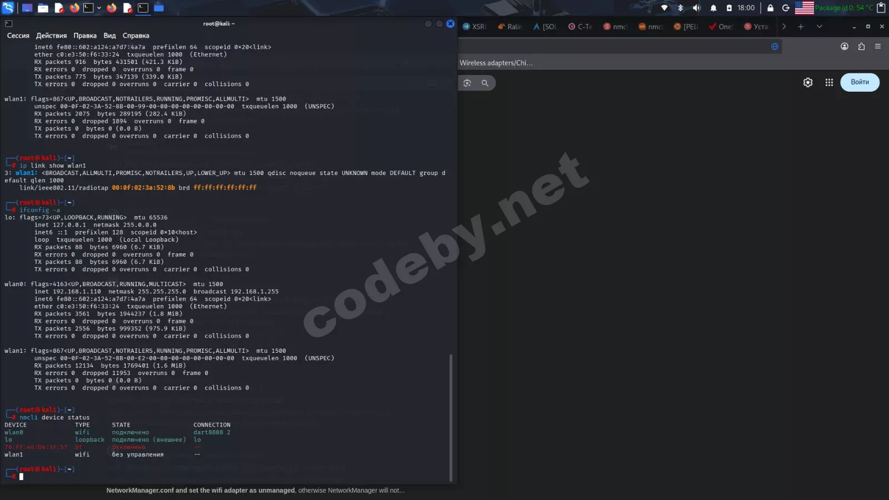Switch to the running Firefox window in the taskbar
The height and width of the screenshot is (500, 889).
coord(112,8)
